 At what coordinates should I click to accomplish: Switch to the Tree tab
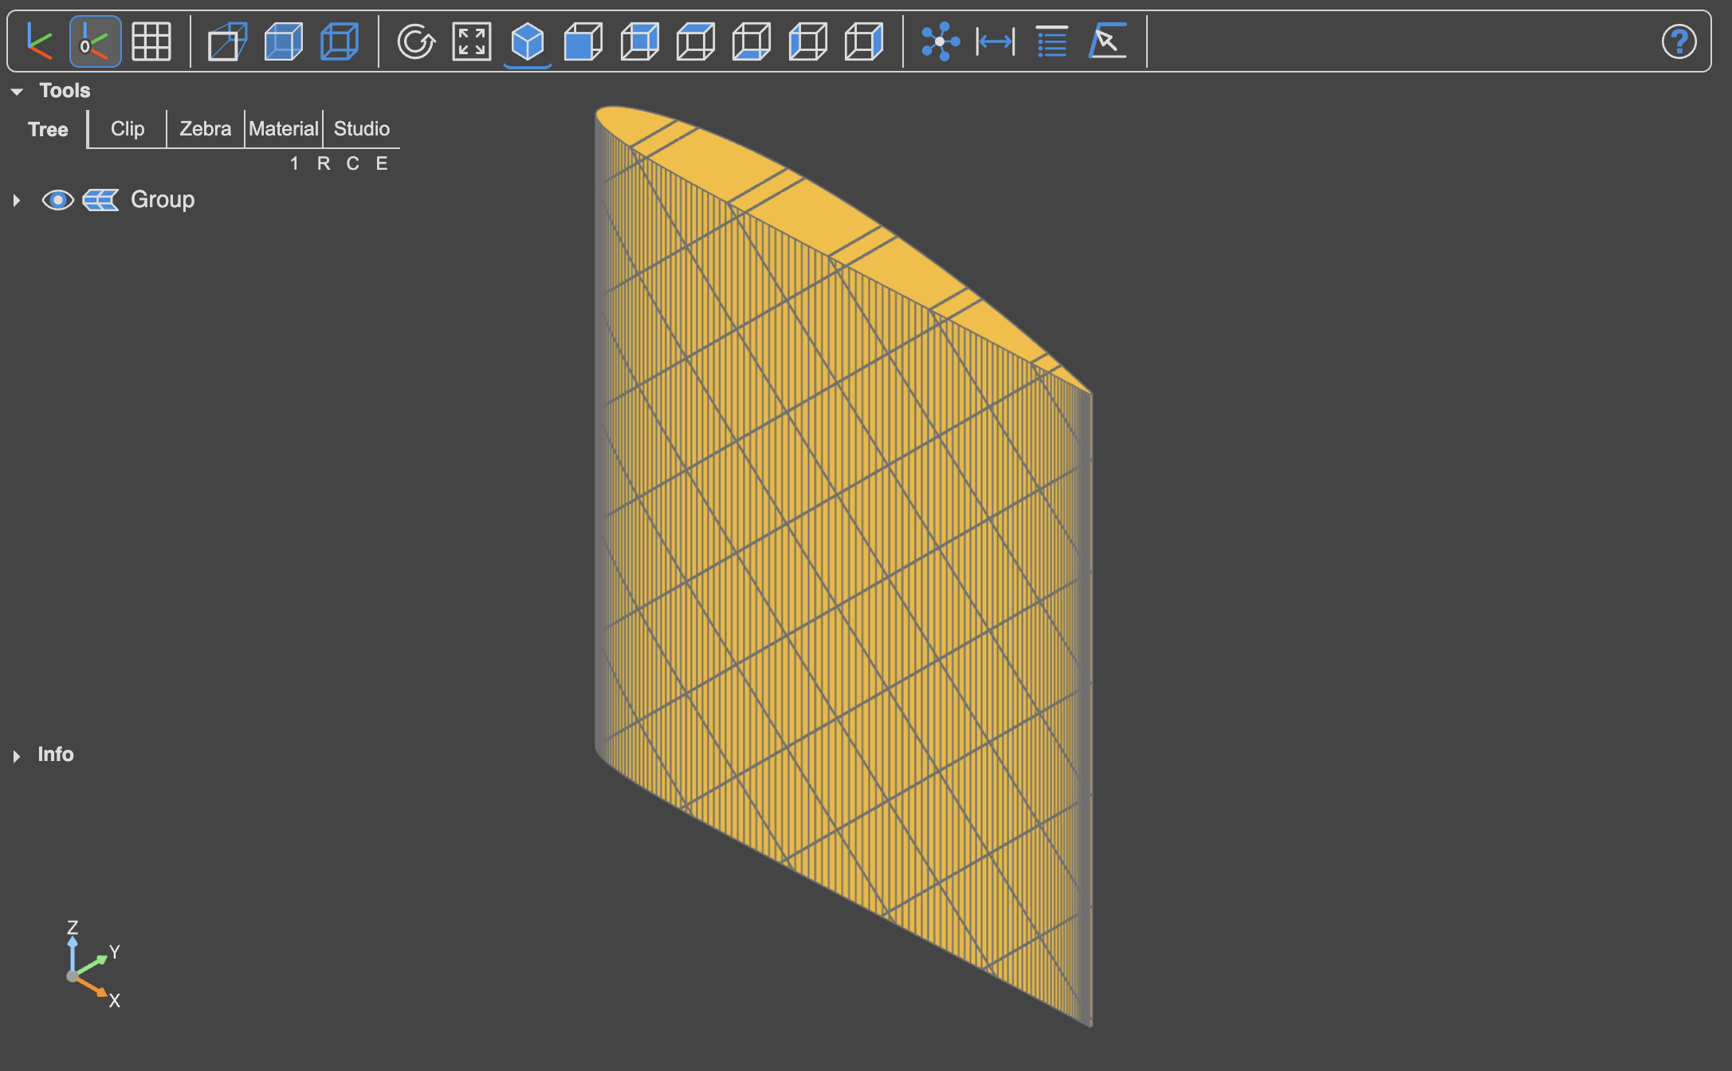48,129
